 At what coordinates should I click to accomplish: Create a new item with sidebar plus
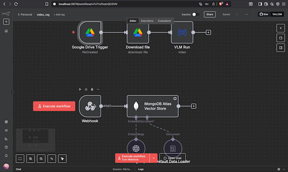coord(6,22)
